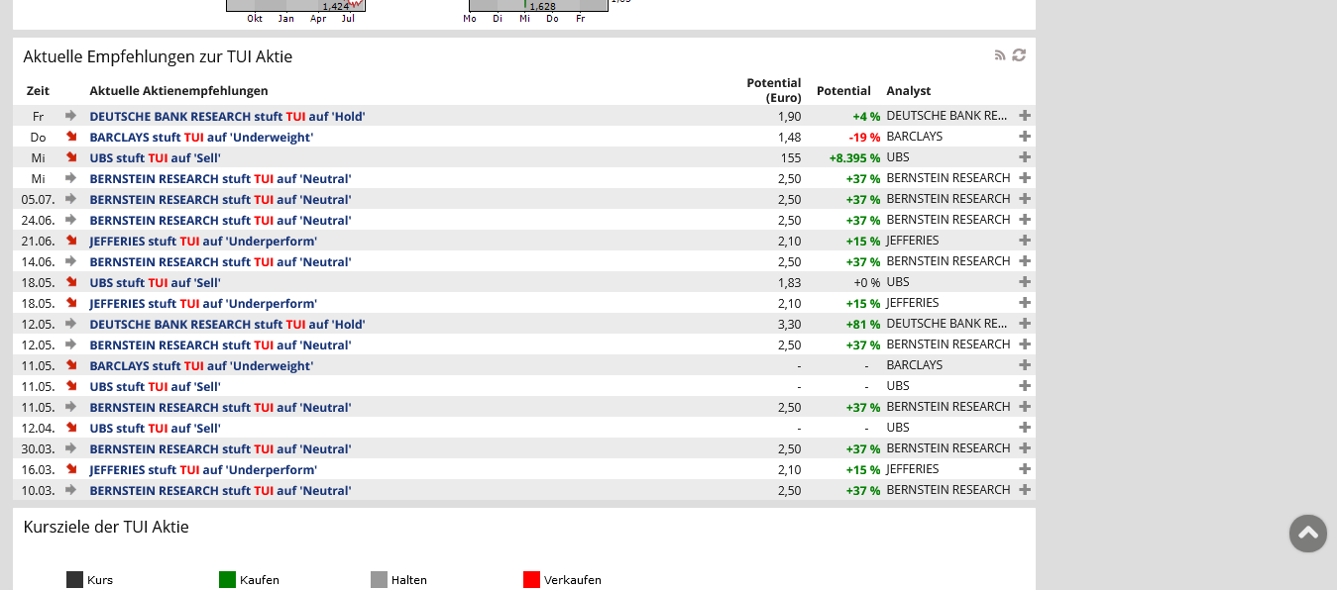Screen dimensions: 1337x590
Task: Click the plus icon in the 12.05. Bernstein row
Action: (1025, 344)
